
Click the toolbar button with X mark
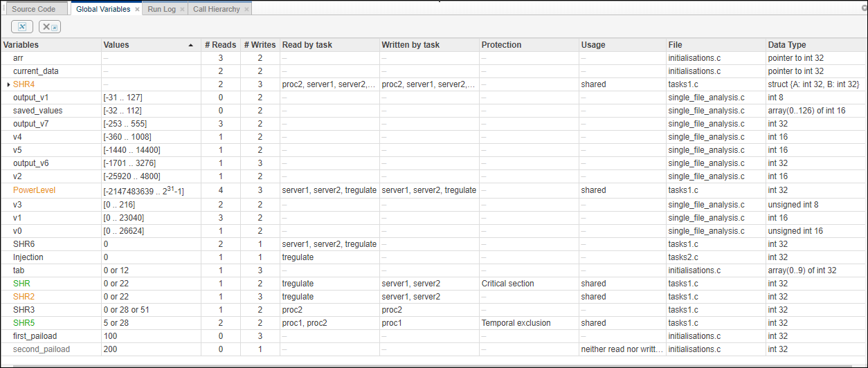tap(49, 26)
